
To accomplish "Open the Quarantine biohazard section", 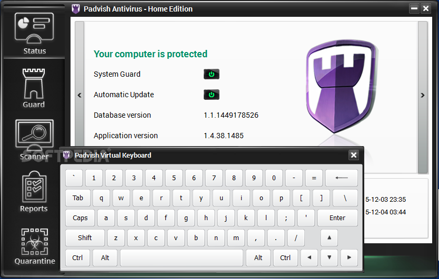I will tap(35, 246).
